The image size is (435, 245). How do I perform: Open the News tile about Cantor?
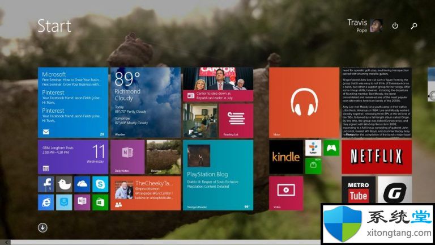(x=218, y=85)
